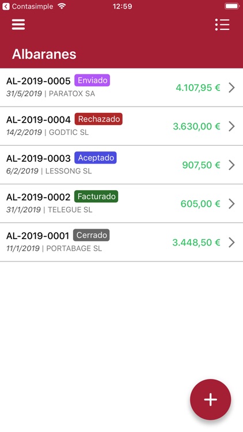Open delivery note AL-2019-0005
243x432 pixels.
click(x=121, y=88)
